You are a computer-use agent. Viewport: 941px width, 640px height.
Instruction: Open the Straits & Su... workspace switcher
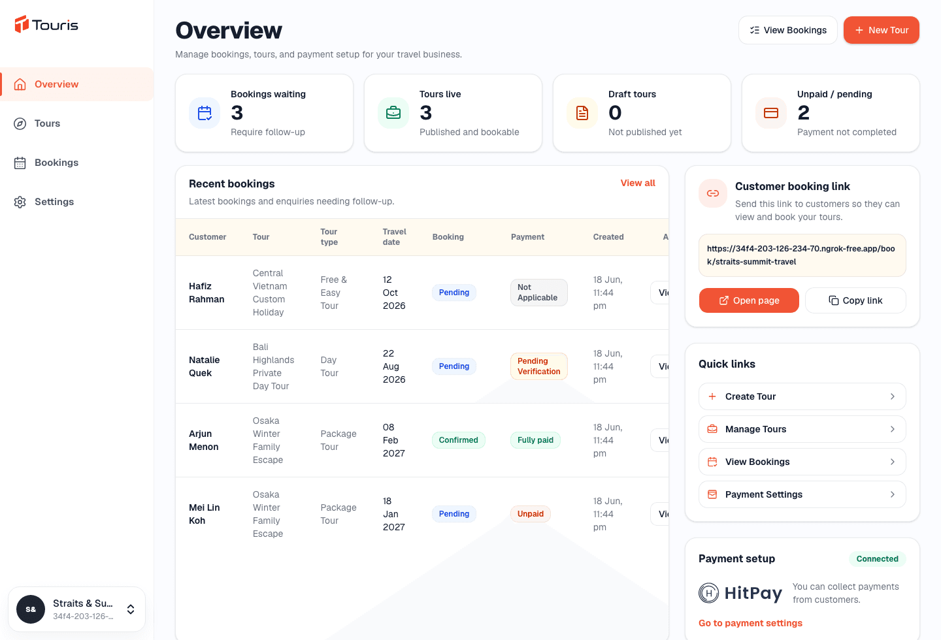click(76, 609)
